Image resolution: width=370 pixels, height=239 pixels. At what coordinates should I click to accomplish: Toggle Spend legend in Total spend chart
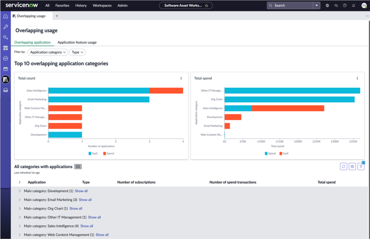[x=270, y=153]
